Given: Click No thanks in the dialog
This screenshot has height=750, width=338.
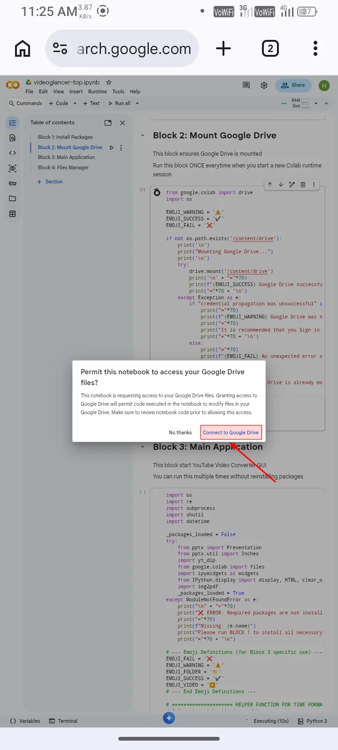Looking at the screenshot, I should [180, 432].
